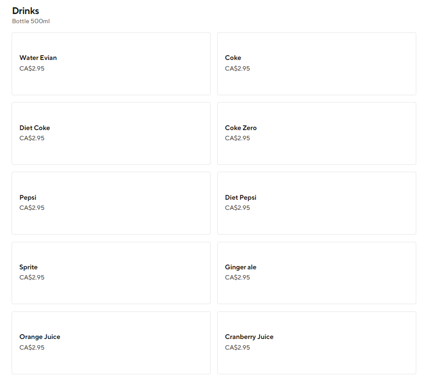Select the Ginger ale drink card
Screen dimensions: 424x383
(317, 272)
